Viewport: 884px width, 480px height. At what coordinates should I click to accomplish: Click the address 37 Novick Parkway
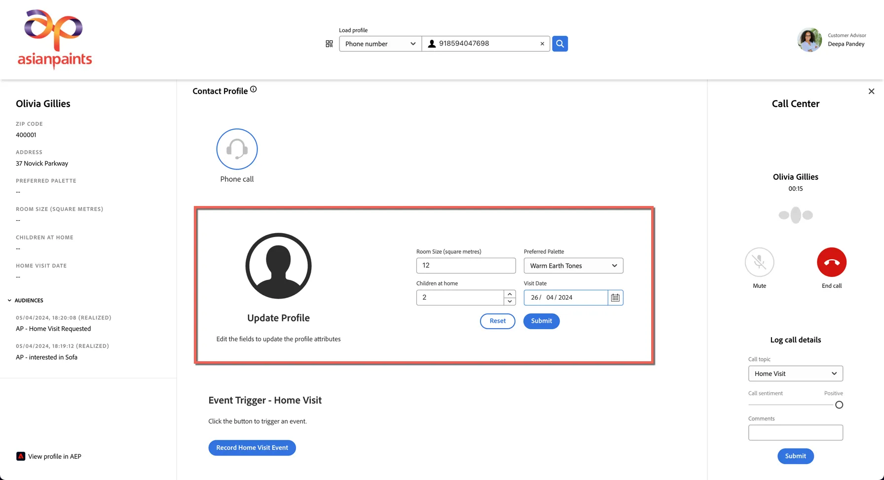click(42, 164)
